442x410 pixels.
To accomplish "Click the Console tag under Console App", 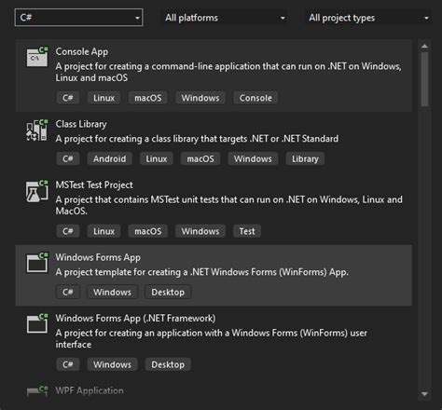I will pos(256,98).
